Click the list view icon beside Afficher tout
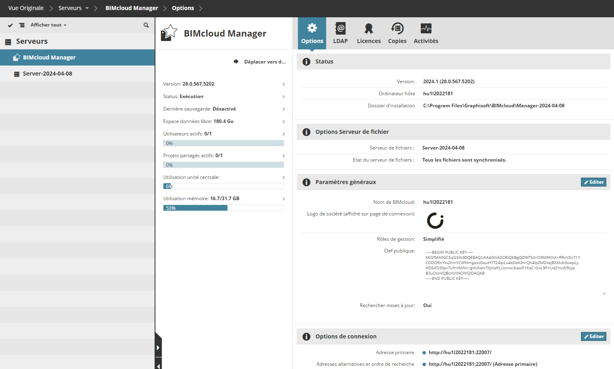Viewport: 614px width, 369px height. [x=22, y=25]
